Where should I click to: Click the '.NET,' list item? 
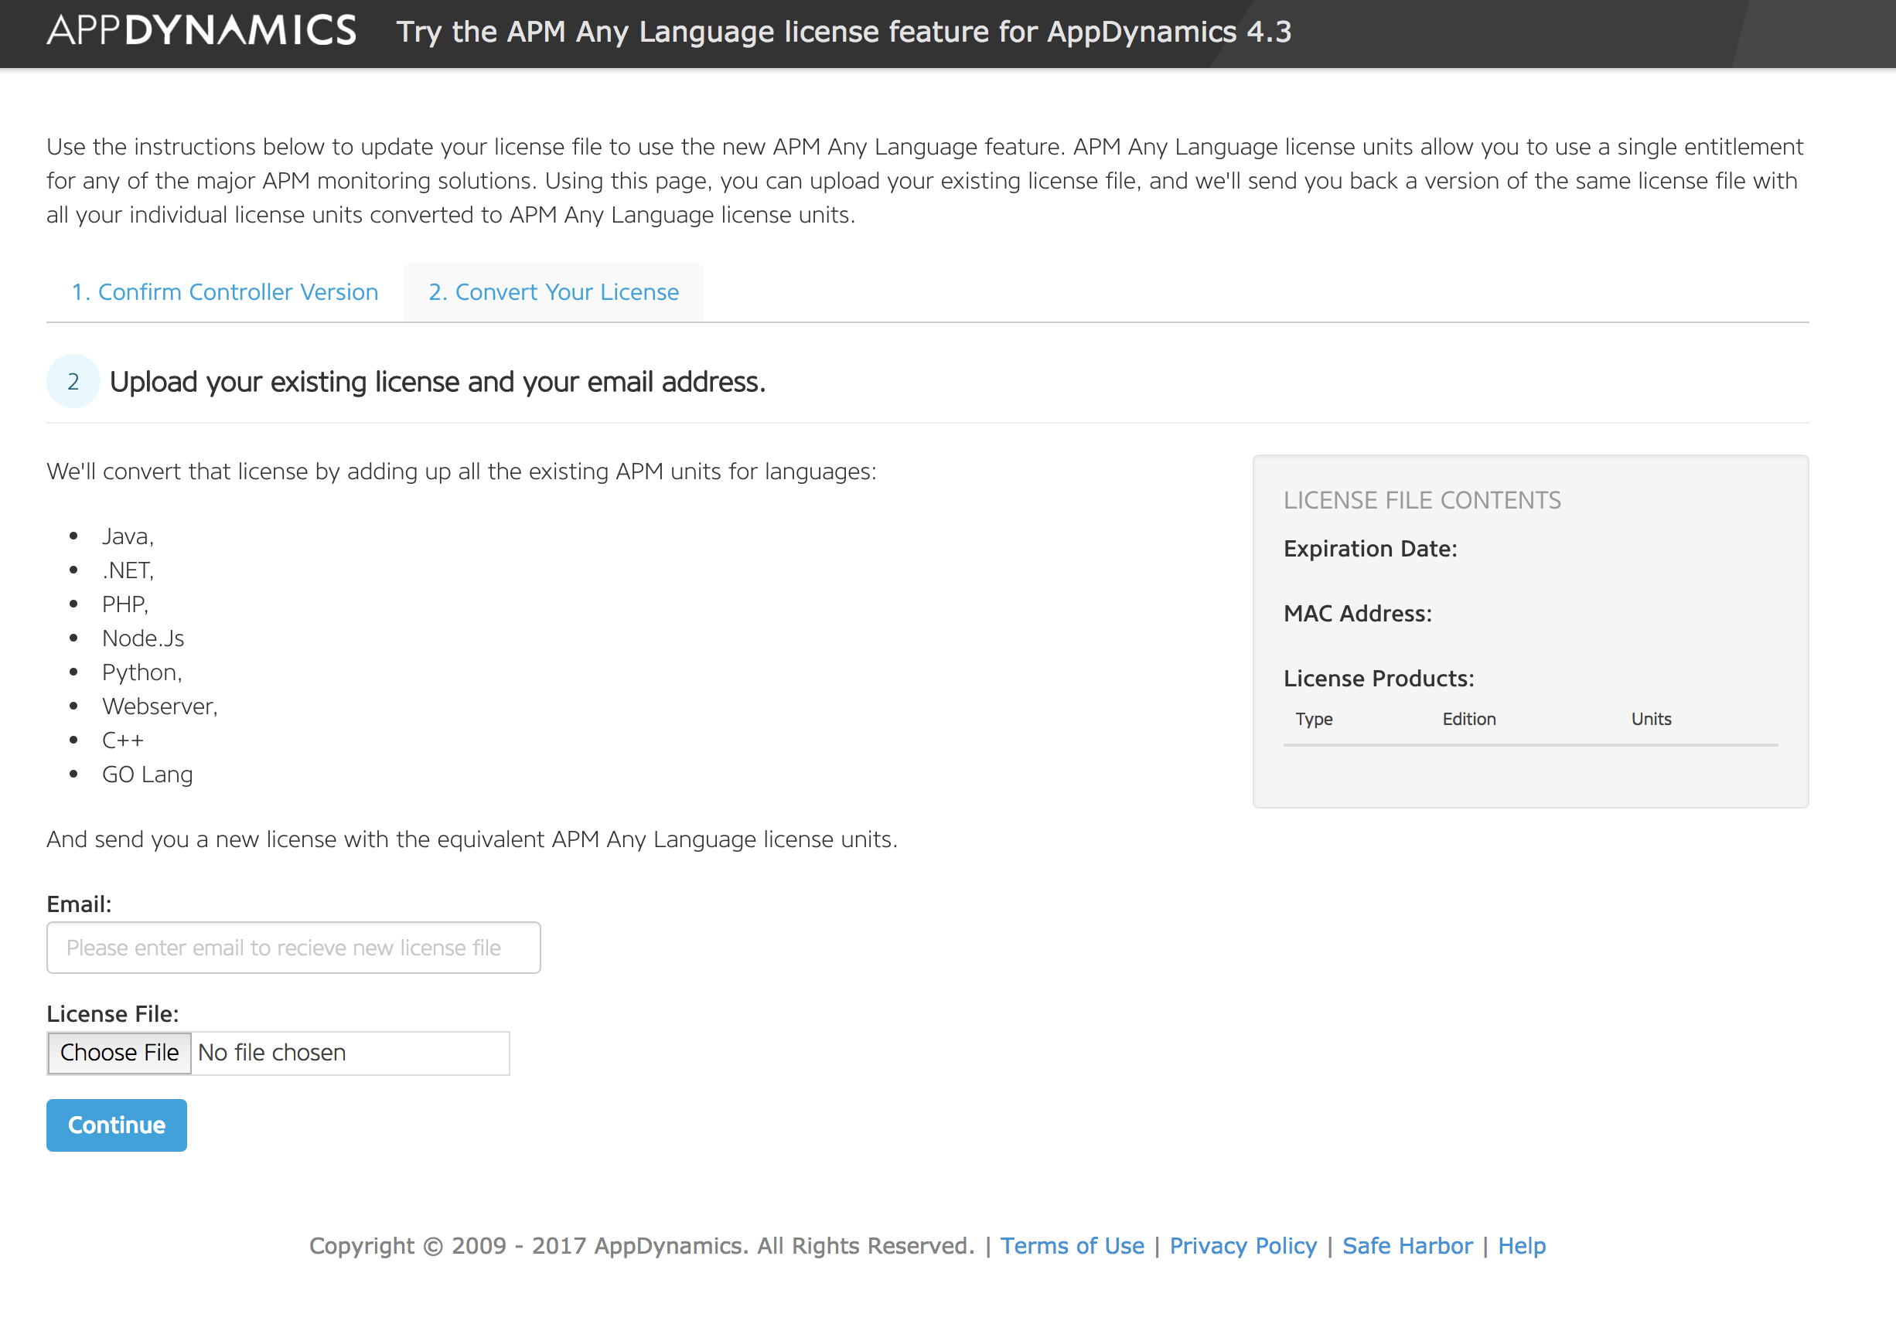click(128, 570)
